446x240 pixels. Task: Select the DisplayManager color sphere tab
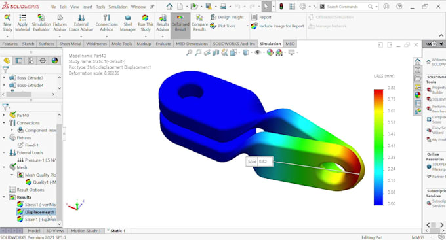[54, 60]
